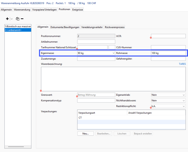Click the Neu... button for packaging
Viewport: 188px width, 152px height.
tap(86, 133)
